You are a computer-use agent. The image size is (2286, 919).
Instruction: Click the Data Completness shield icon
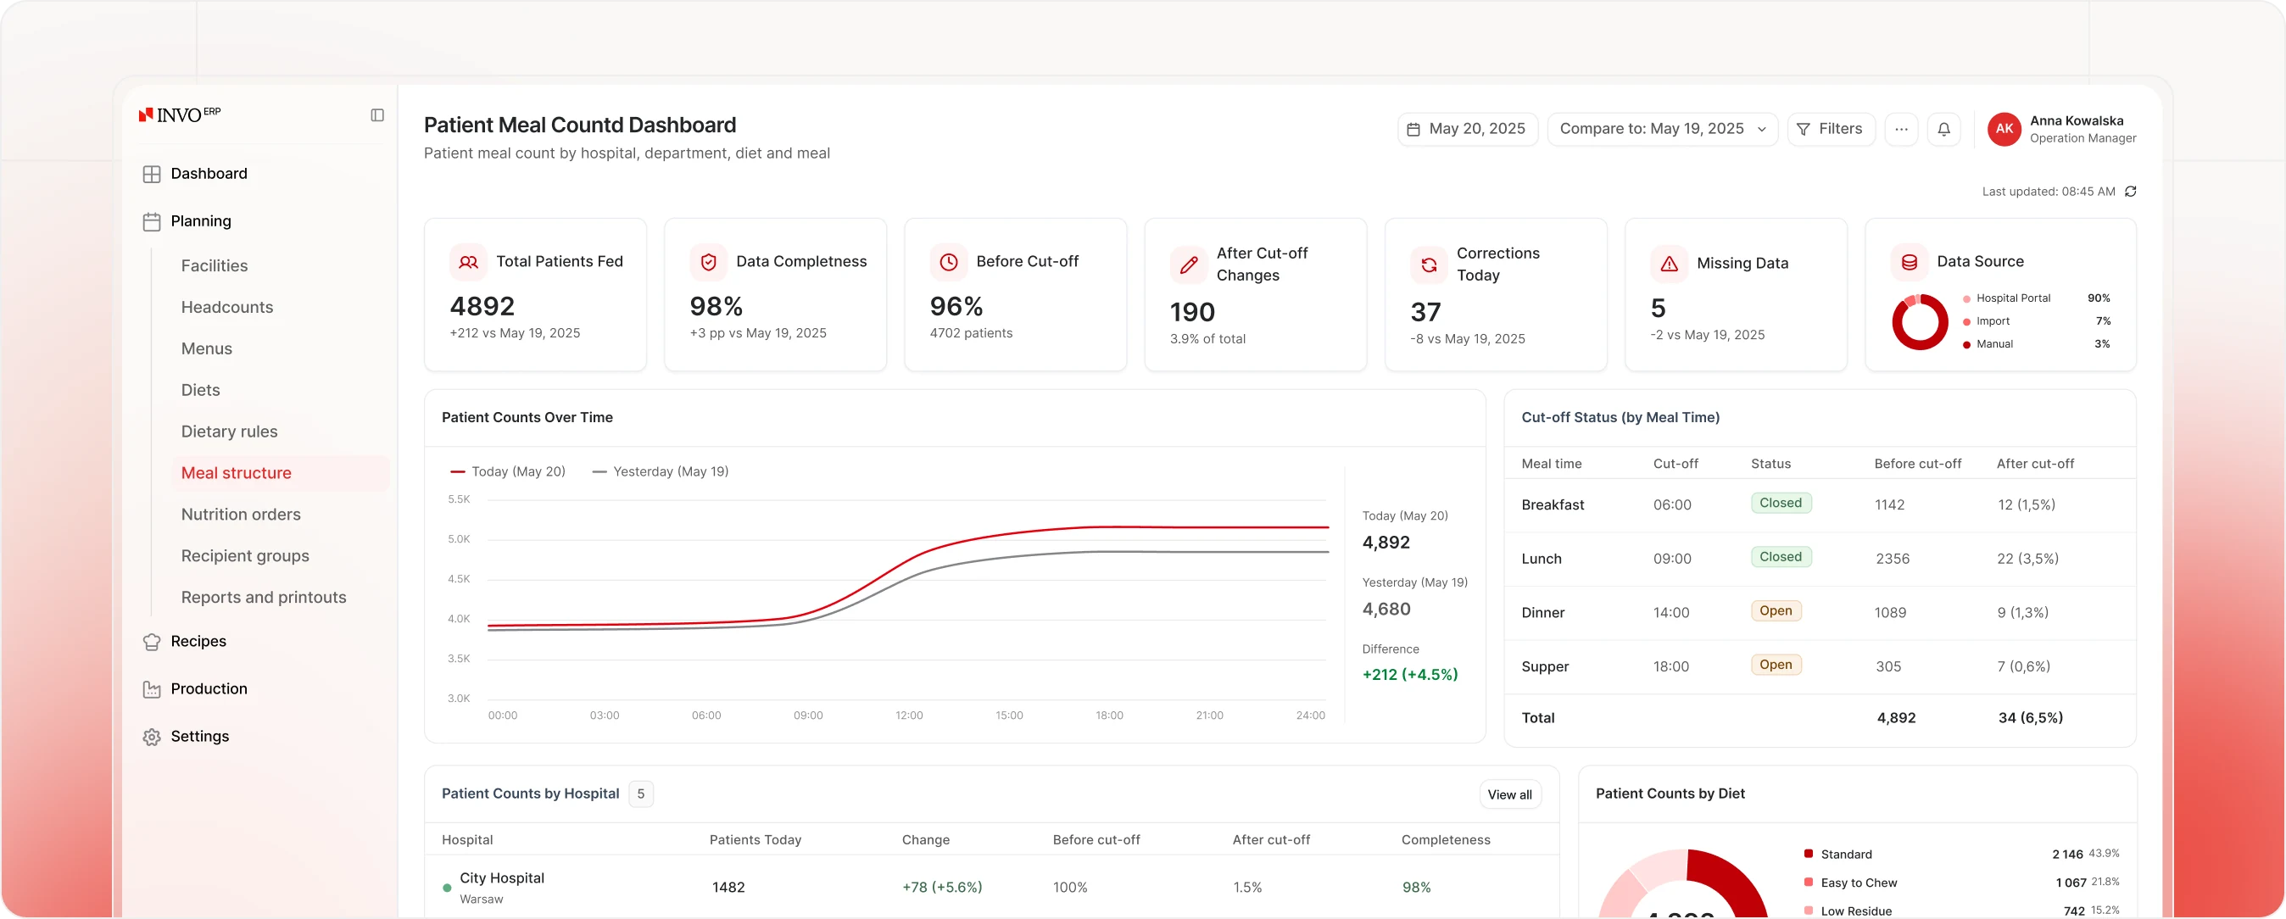[x=708, y=263]
